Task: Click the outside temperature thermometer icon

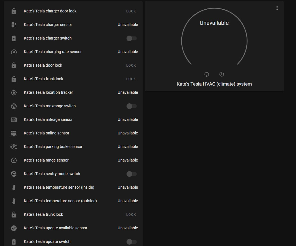Action: pyautogui.click(x=14, y=201)
